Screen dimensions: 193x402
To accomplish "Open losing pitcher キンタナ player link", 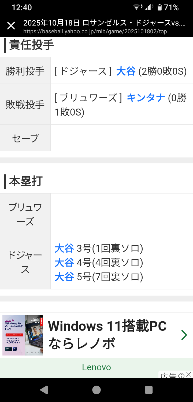I will point(146,98).
